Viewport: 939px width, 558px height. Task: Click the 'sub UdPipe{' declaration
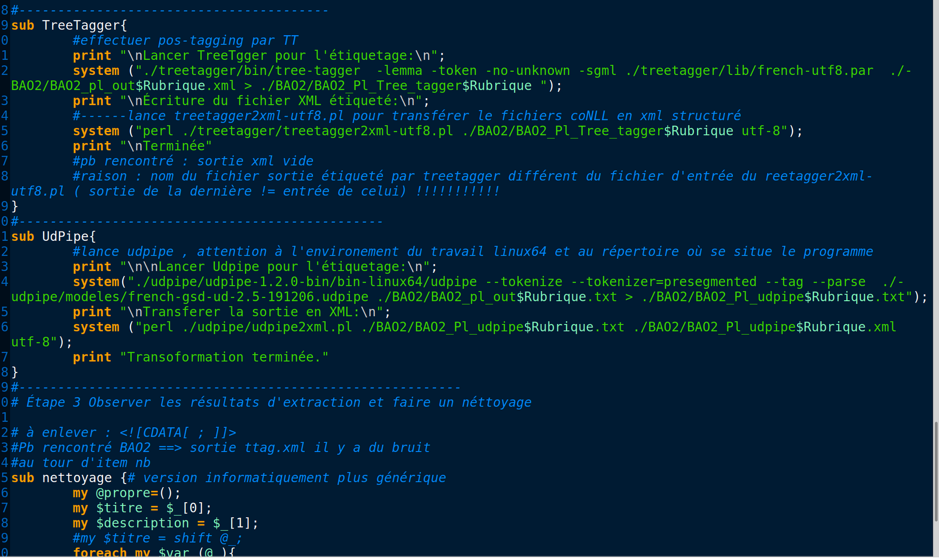point(54,237)
